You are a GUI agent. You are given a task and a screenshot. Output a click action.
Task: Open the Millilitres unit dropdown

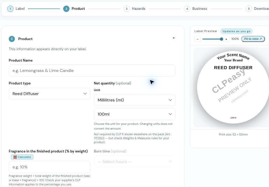134,100
